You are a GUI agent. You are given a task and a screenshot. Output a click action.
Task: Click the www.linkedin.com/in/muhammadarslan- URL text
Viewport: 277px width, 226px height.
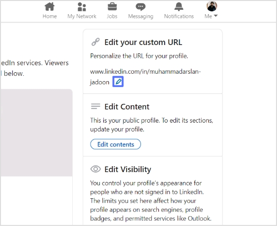(145, 72)
